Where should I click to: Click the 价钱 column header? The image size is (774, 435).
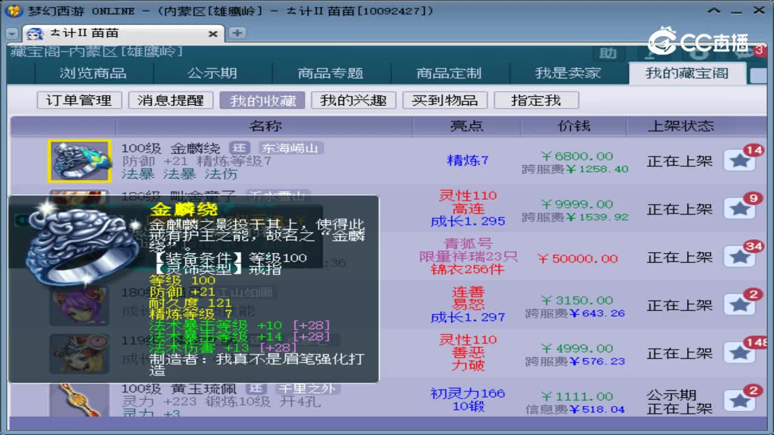(x=573, y=126)
